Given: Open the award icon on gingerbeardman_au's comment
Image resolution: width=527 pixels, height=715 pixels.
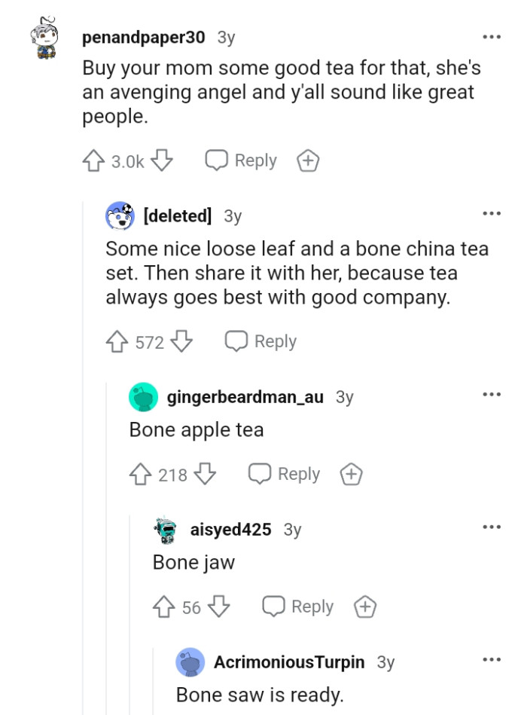Looking at the screenshot, I should [x=351, y=474].
